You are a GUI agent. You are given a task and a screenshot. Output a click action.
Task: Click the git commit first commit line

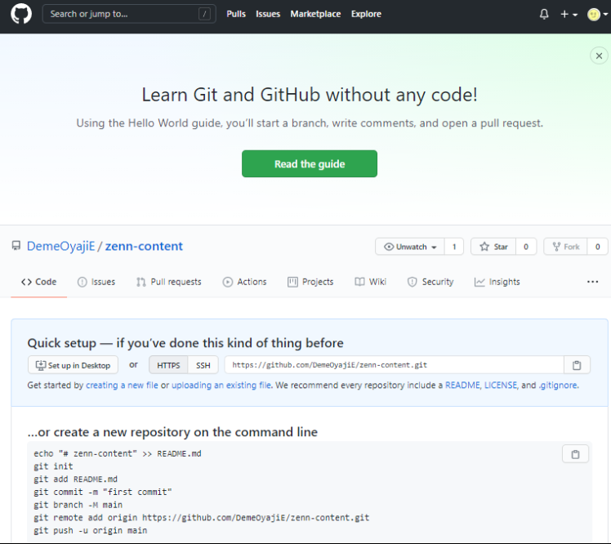click(x=102, y=493)
